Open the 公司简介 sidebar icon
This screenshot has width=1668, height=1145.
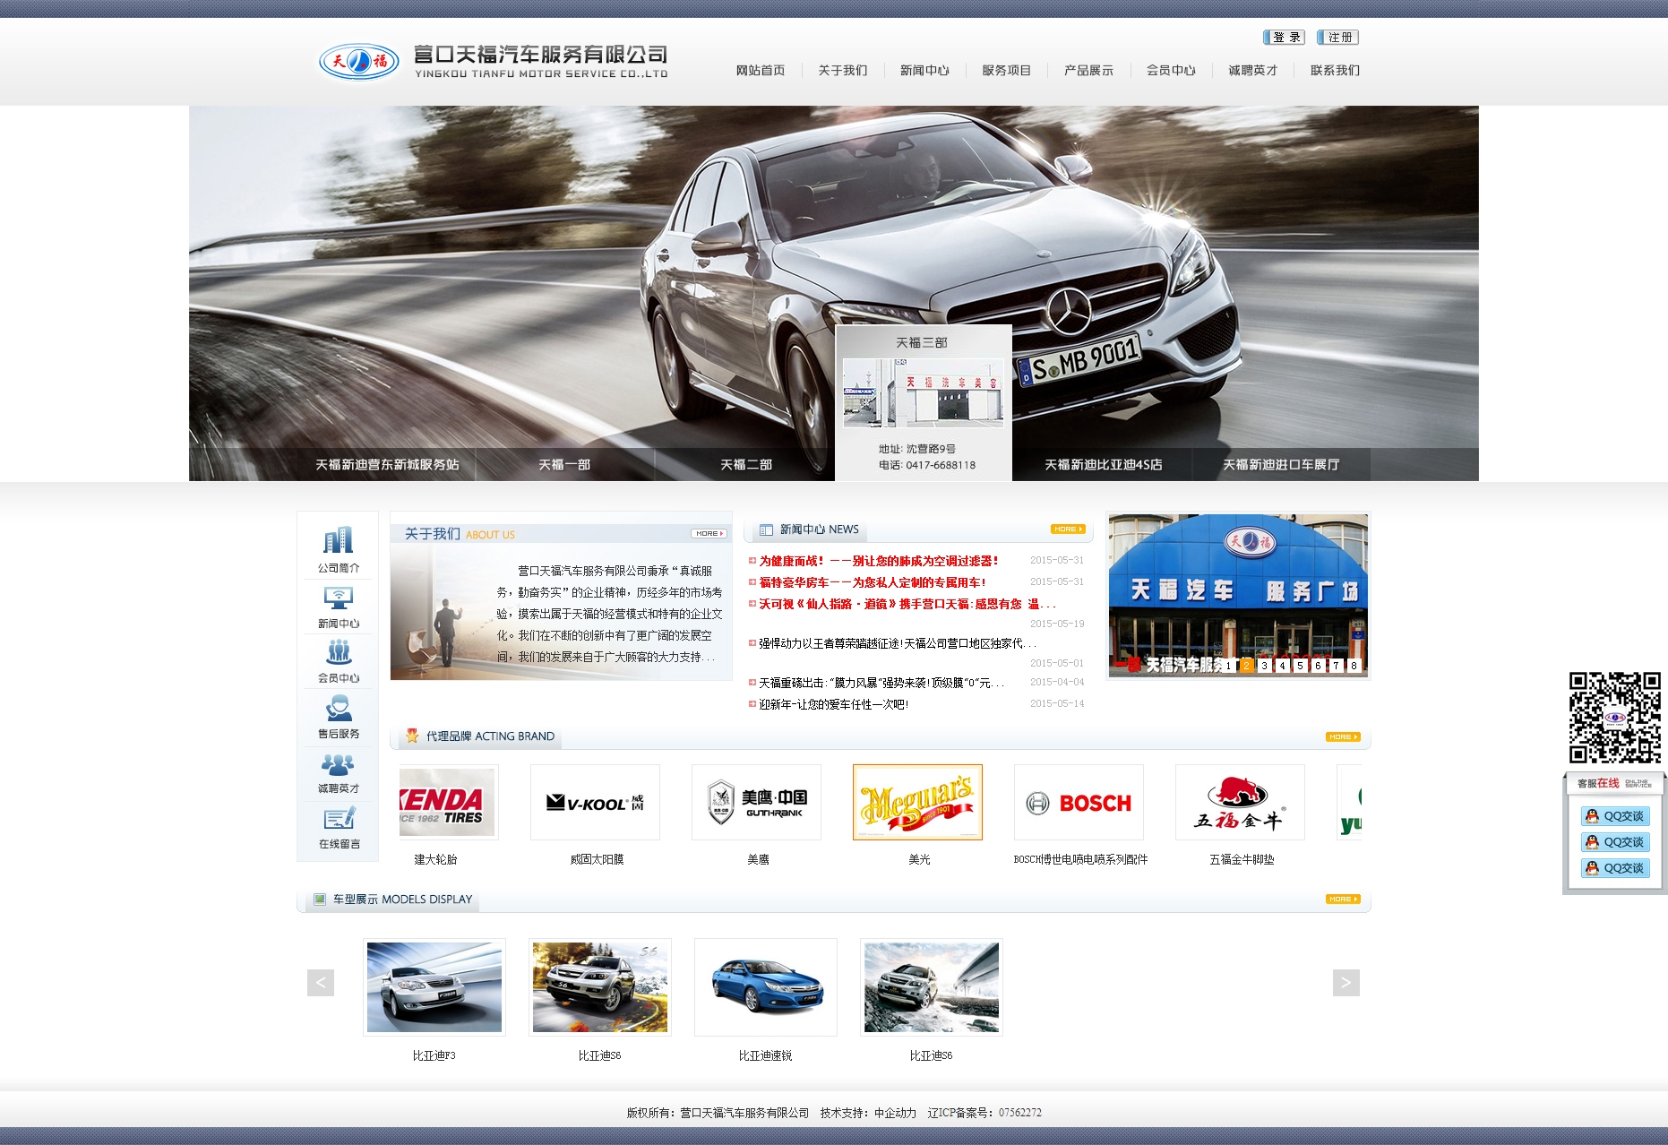click(338, 540)
